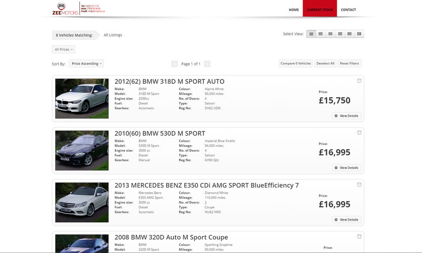Screen dimensions: 422x253
Task: Click Reset Filters button
Action: 349,63
